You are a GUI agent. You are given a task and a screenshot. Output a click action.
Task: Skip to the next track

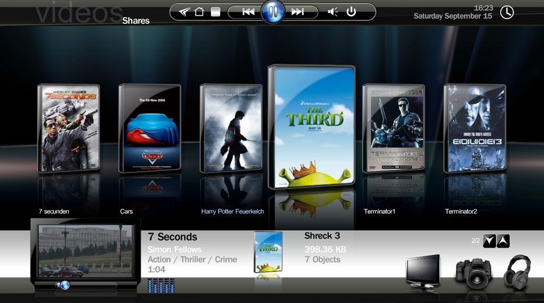(x=298, y=12)
